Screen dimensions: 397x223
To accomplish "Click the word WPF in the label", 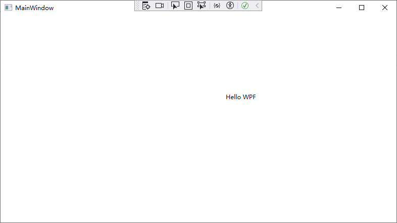I will tap(249, 97).
